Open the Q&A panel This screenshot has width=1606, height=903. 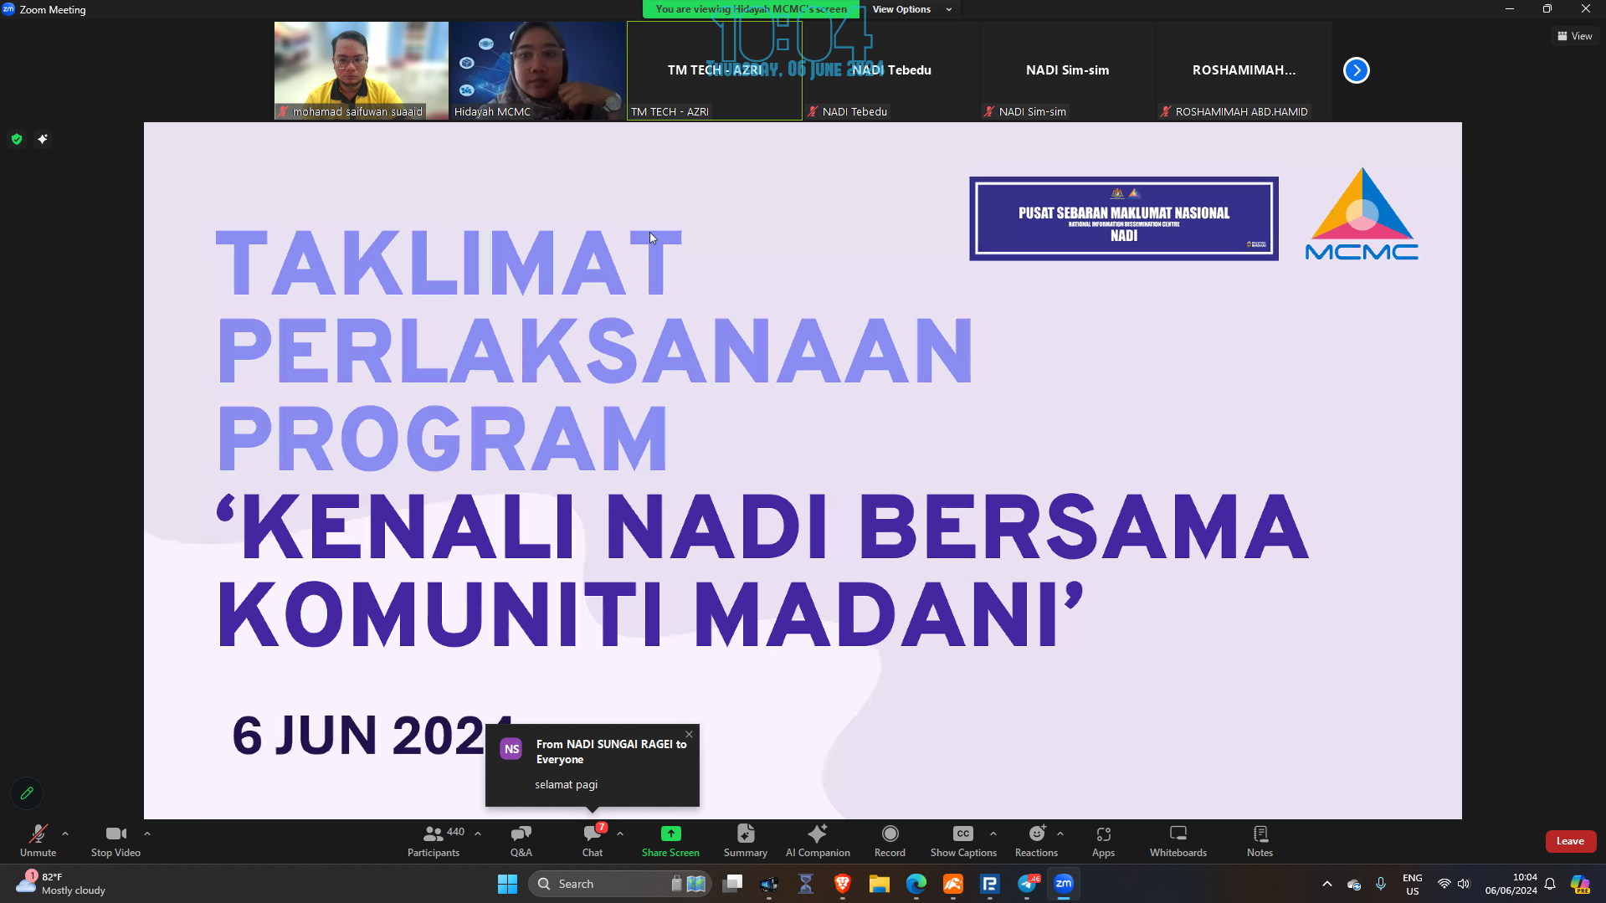click(521, 840)
